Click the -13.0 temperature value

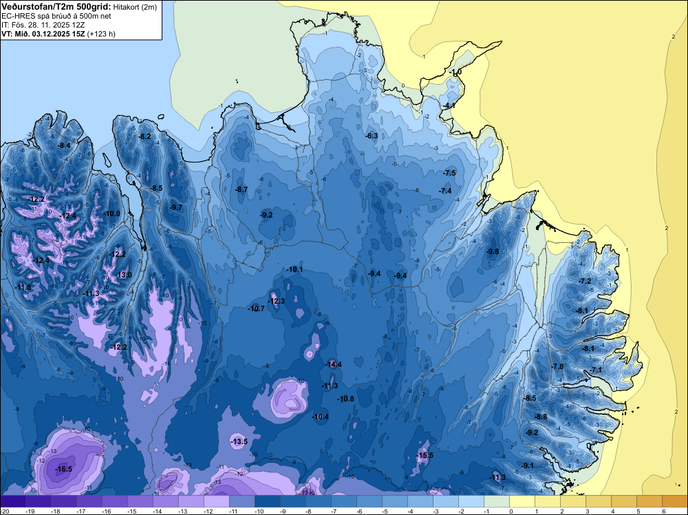coord(124,275)
